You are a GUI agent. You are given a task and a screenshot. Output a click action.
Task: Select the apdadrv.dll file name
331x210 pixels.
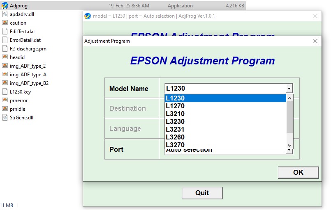click(x=22, y=14)
